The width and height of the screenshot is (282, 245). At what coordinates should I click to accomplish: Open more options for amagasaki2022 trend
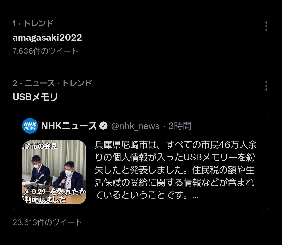click(x=266, y=26)
